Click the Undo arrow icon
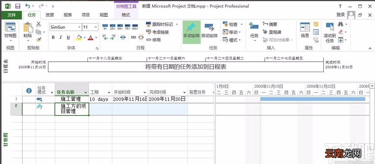Image resolution: width=375 pixels, height=164 pixels. coord(28,6)
